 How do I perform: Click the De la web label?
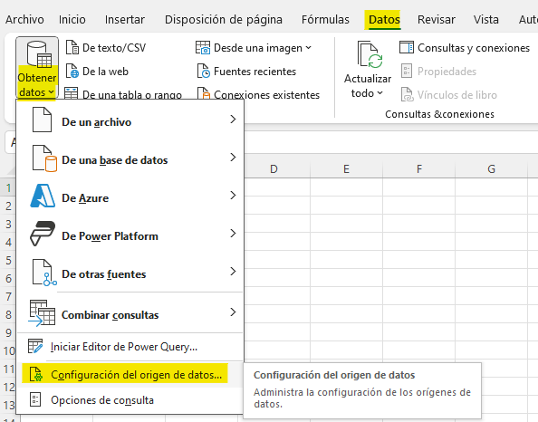click(x=105, y=72)
